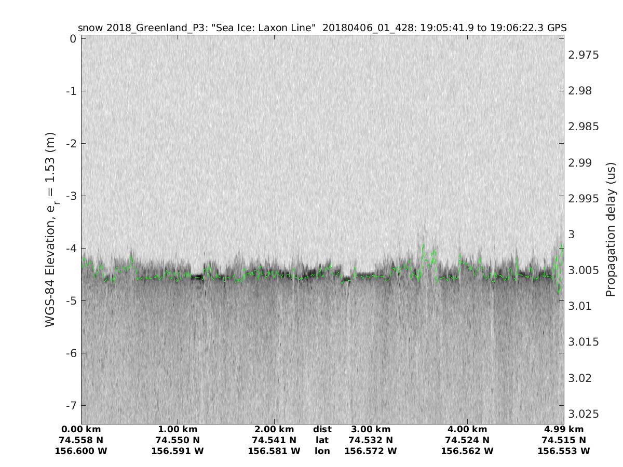Viewport: 623px width, 467px height.
Task: Click the WGS-84 Elevation y-axis label
Action: [x=50, y=230]
